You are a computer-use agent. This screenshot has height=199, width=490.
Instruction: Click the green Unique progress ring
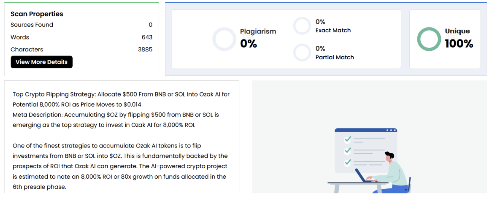(429, 39)
